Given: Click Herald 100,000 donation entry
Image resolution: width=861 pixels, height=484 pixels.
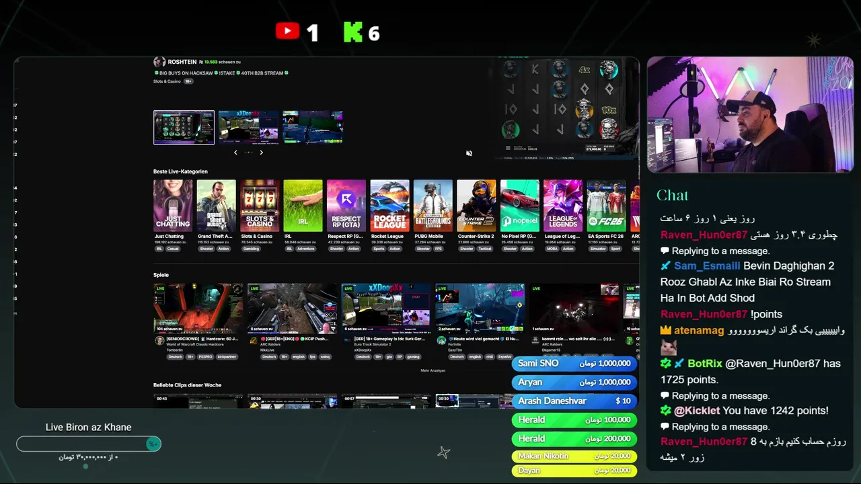Looking at the screenshot, I should (574, 419).
